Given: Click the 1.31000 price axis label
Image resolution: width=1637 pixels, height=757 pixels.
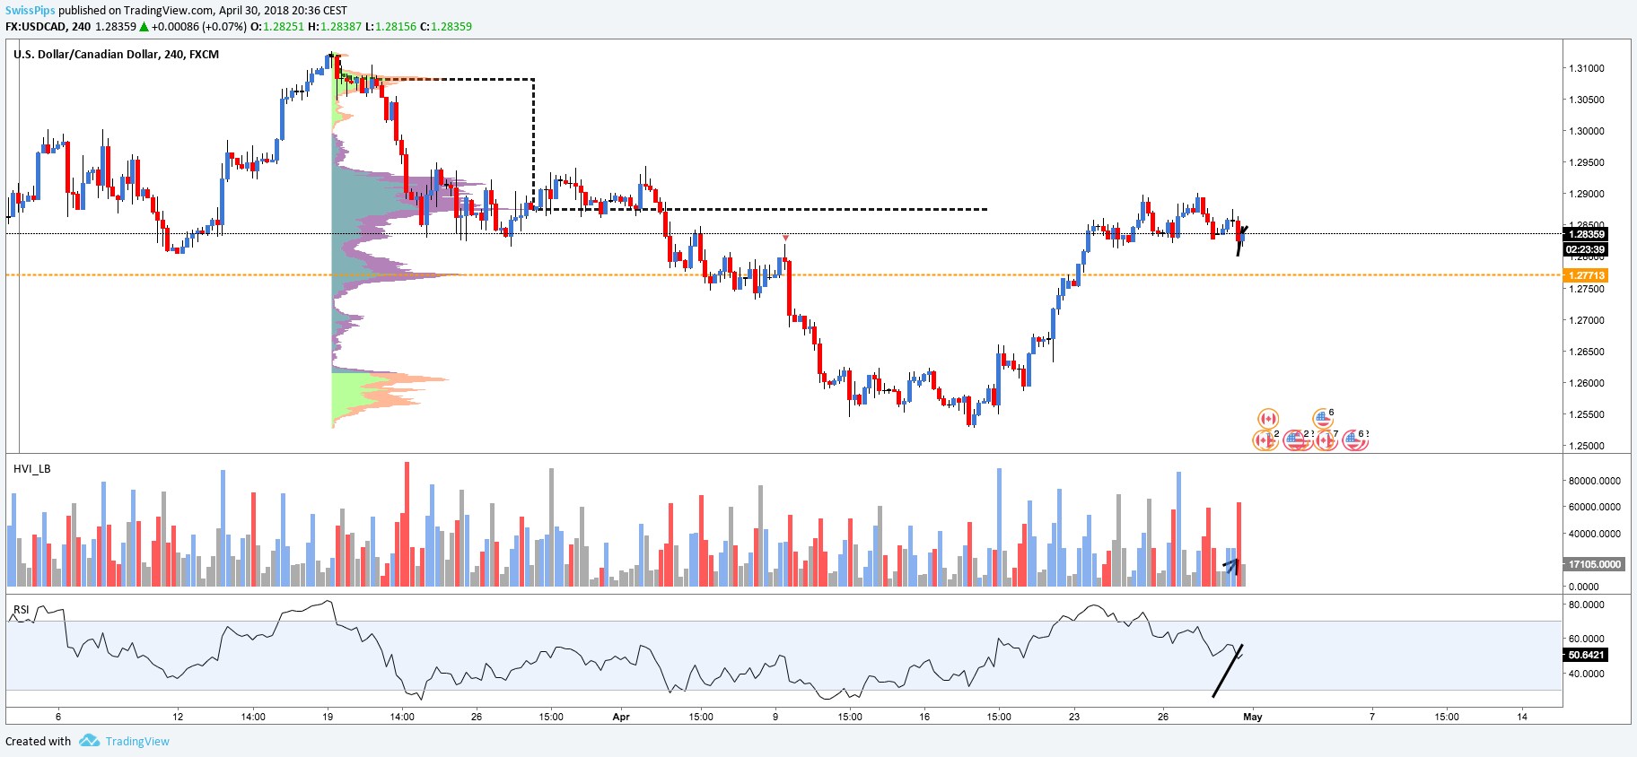Looking at the screenshot, I should pos(1586,68).
